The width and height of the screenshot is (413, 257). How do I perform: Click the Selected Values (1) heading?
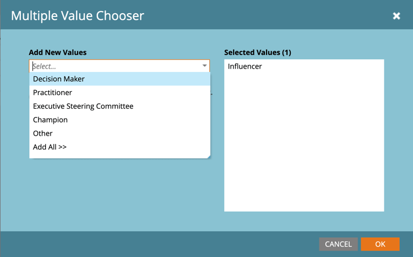point(258,53)
